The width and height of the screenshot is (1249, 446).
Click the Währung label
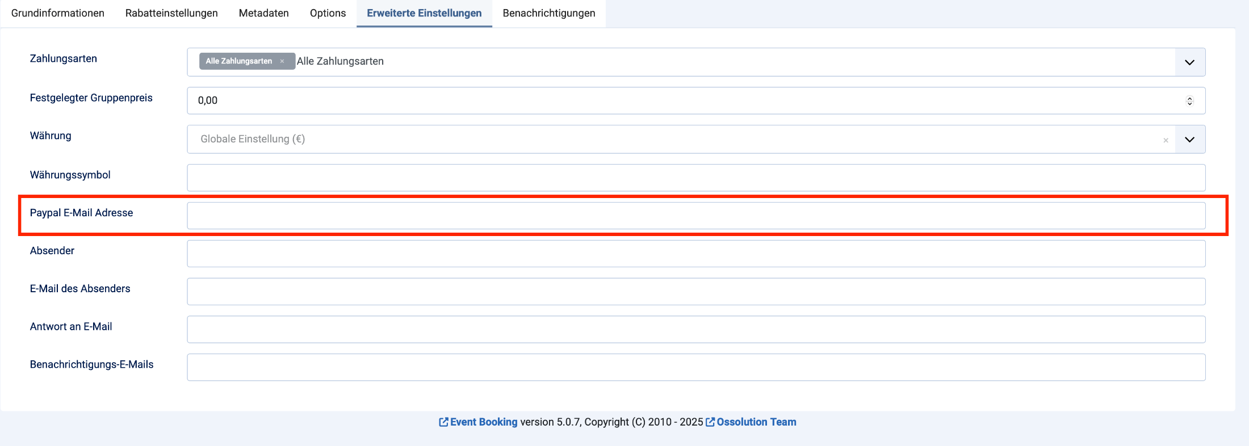coord(51,136)
